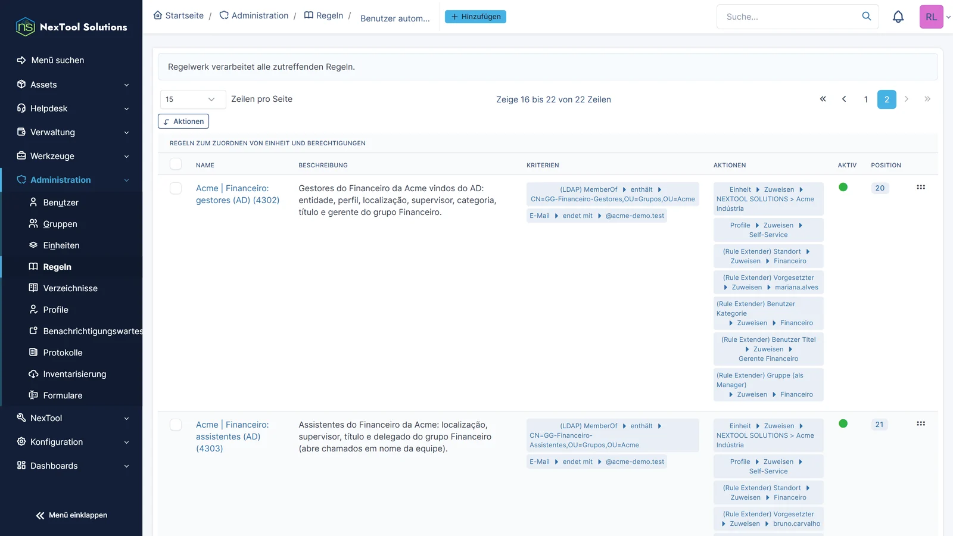This screenshot has height=536, width=953.
Task: Expand the Konfiguration menu
Action: 71,442
